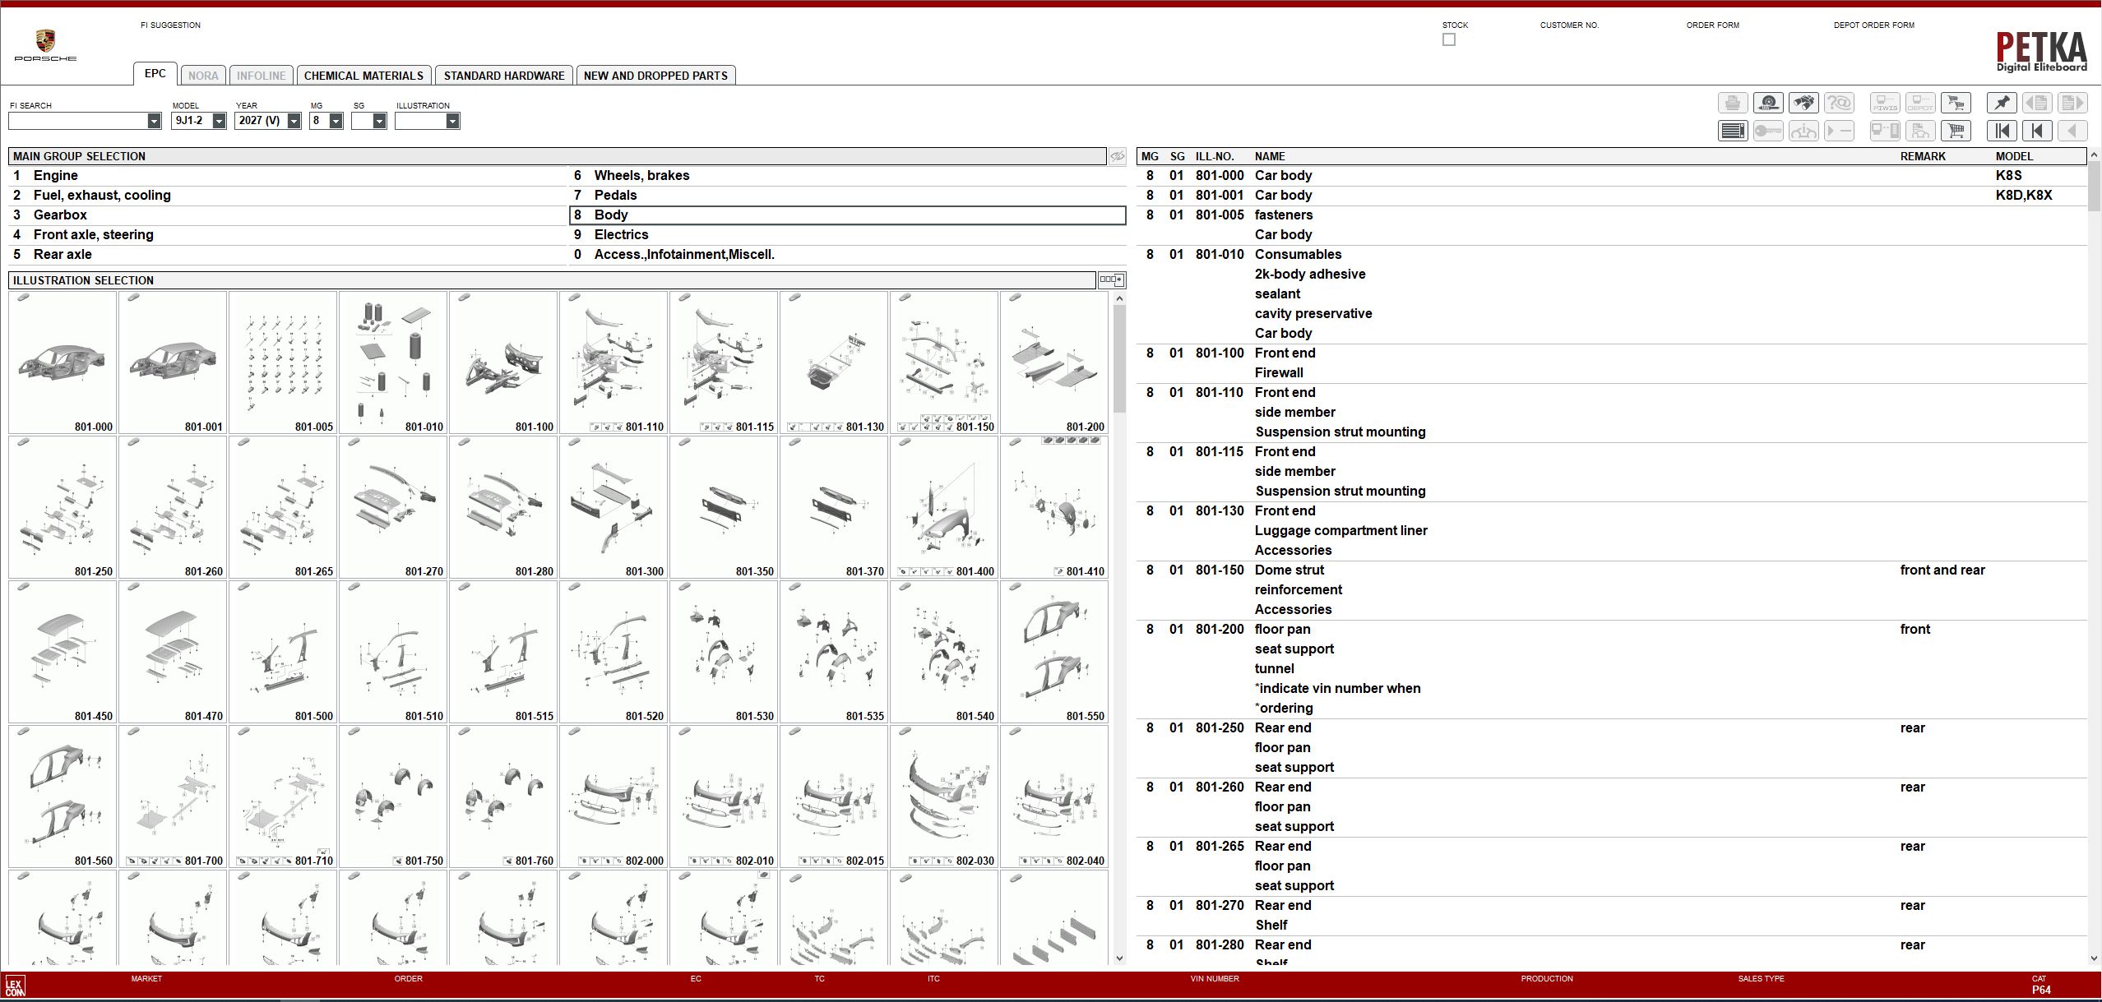2102x1002 pixels.
Task: Toggle the STOCK checkbox
Action: point(1449,39)
